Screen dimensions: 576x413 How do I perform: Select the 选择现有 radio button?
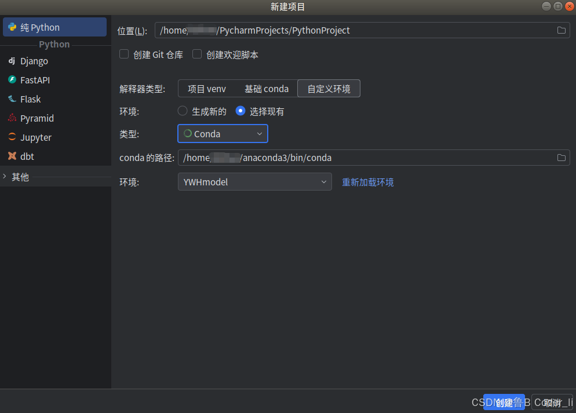pos(240,111)
